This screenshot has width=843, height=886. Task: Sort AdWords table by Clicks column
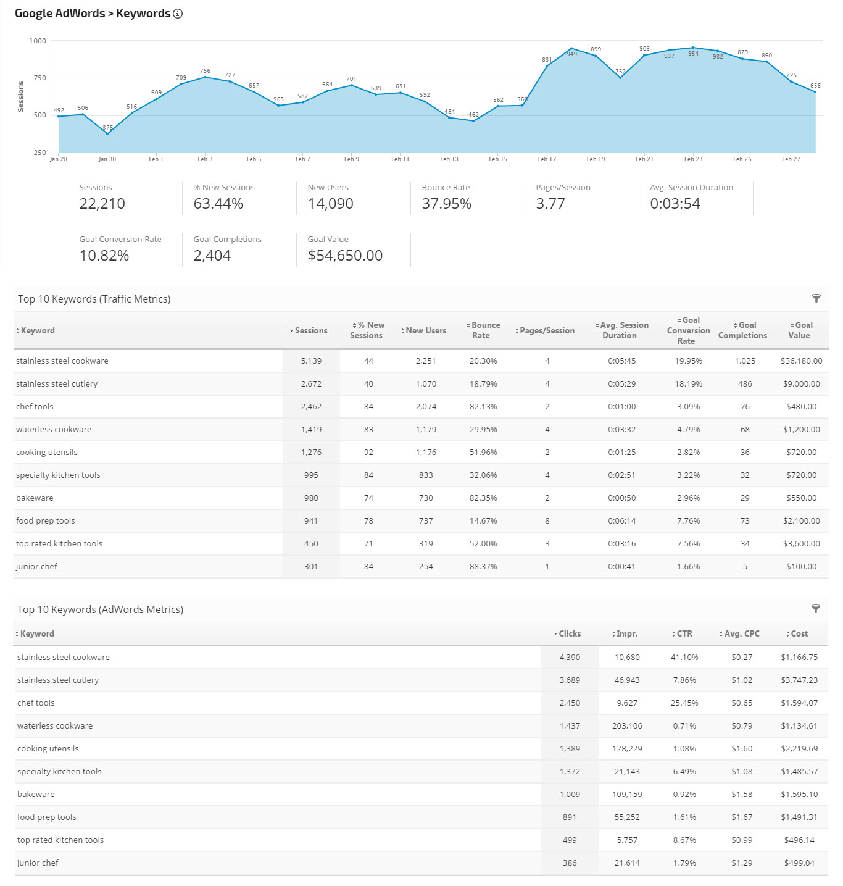(569, 634)
